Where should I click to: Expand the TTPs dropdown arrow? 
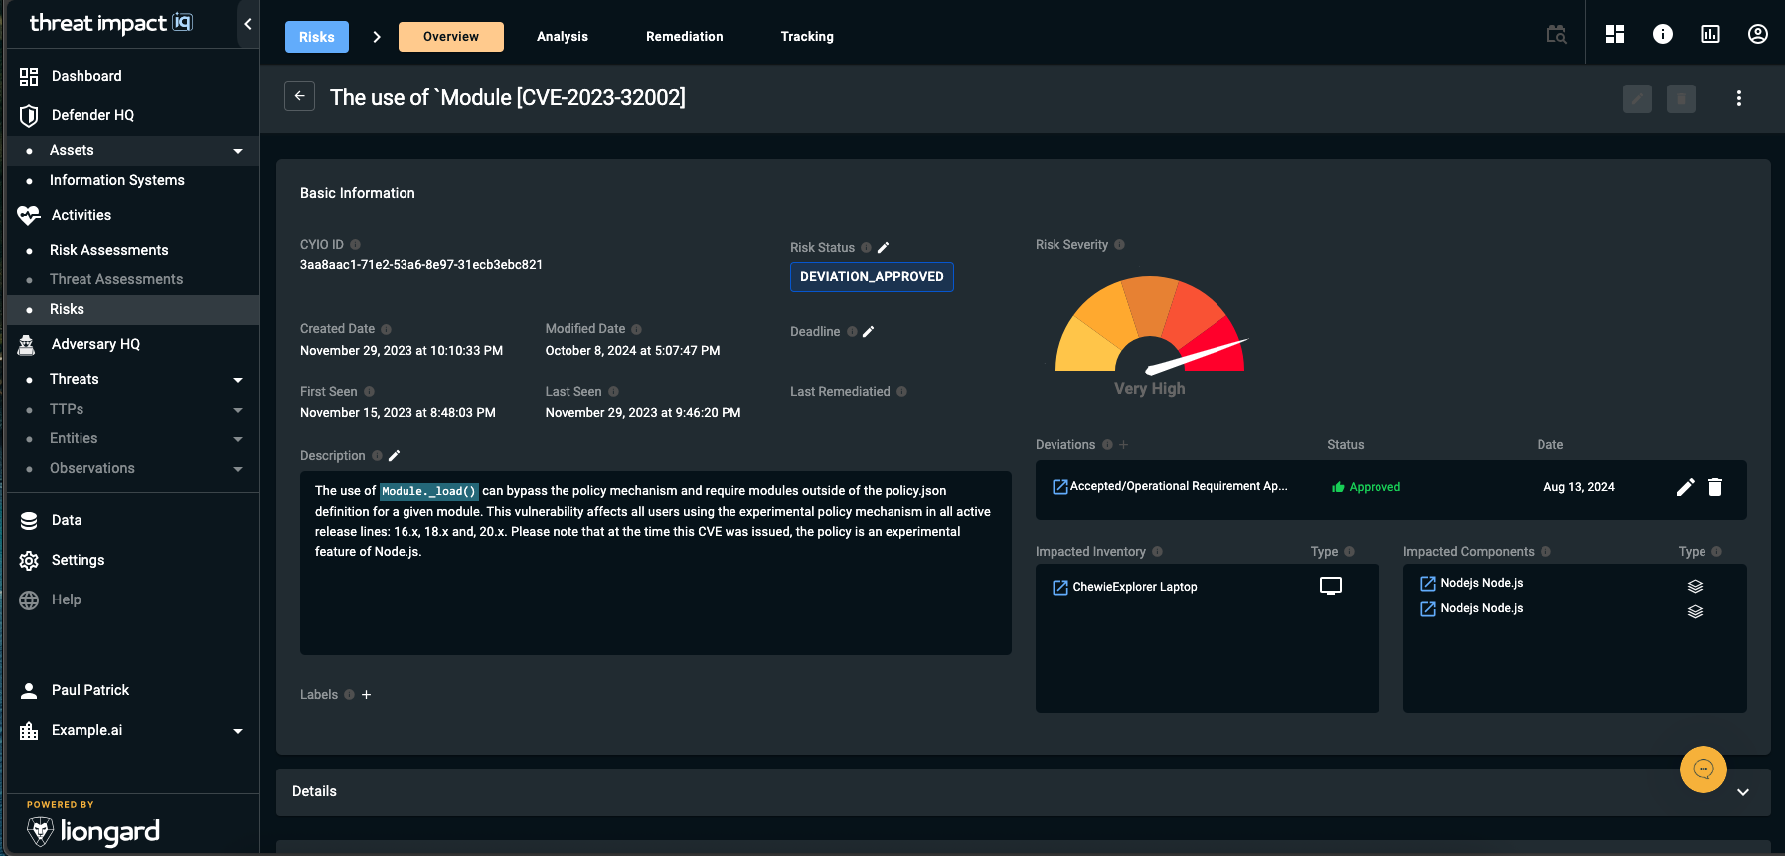coord(238,410)
